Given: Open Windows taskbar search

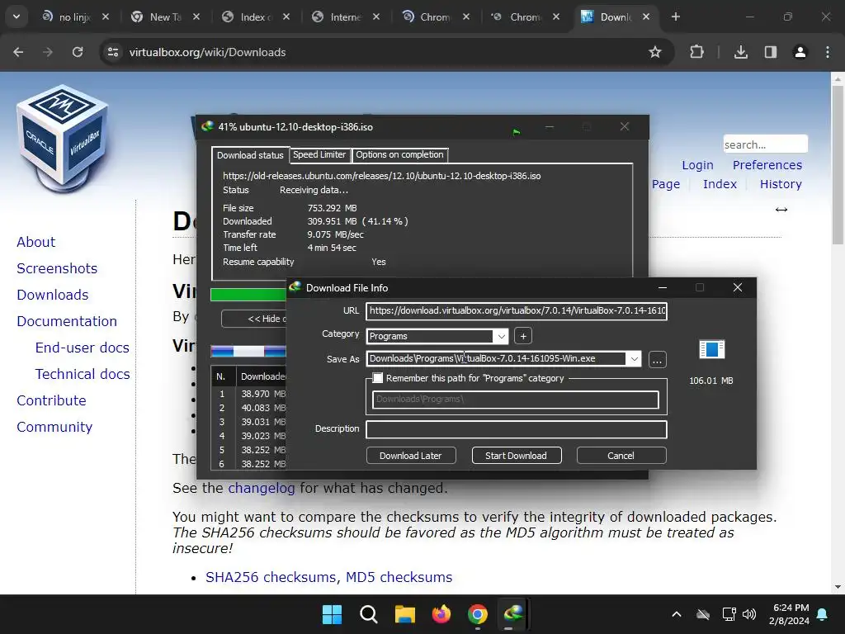Looking at the screenshot, I should coord(369,614).
